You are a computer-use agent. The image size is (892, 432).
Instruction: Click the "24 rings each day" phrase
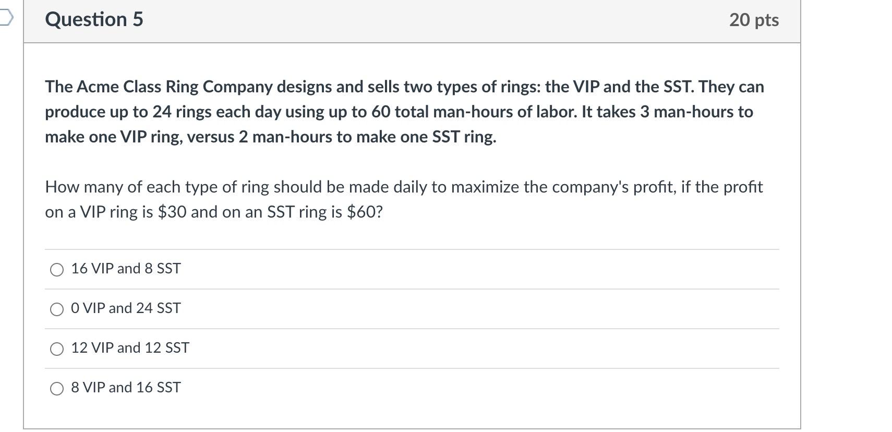click(216, 112)
